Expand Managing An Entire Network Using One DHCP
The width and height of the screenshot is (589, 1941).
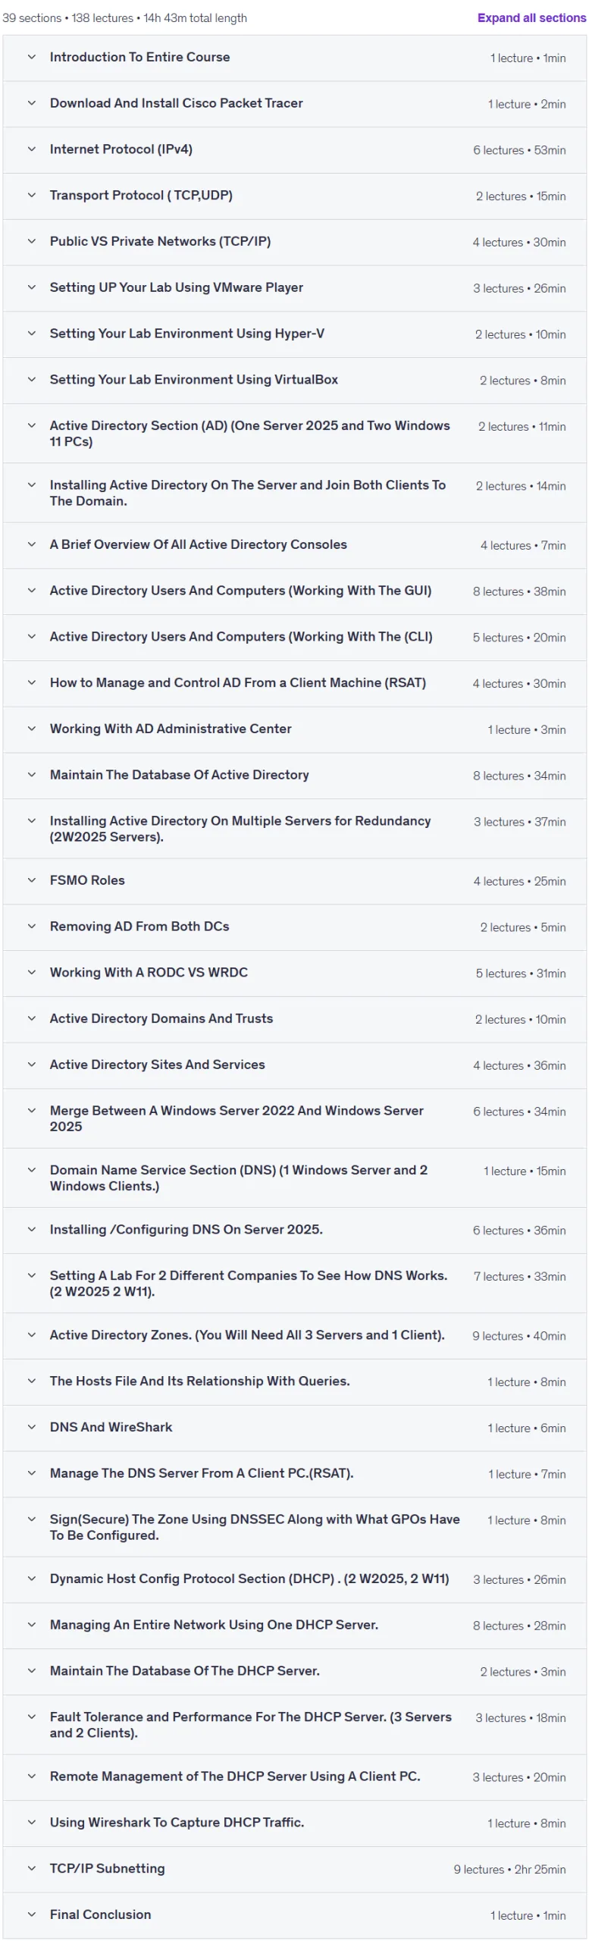pyautogui.click(x=294, y=1625)
